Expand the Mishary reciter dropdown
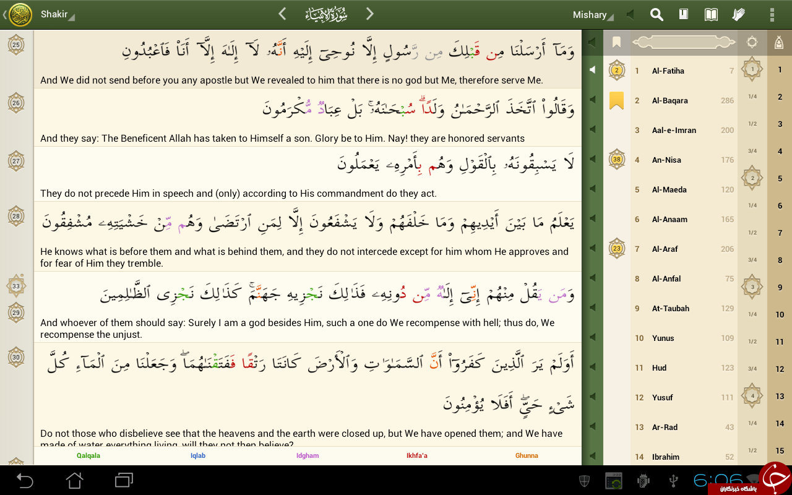The width and height of the screenshot is (792, 495). point(593,15)
